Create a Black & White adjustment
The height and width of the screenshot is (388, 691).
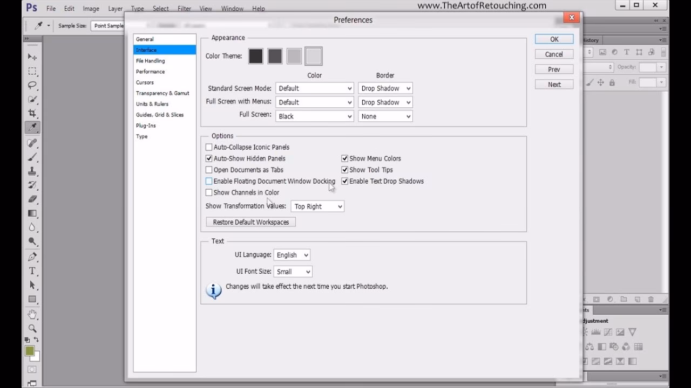point(602,346)
